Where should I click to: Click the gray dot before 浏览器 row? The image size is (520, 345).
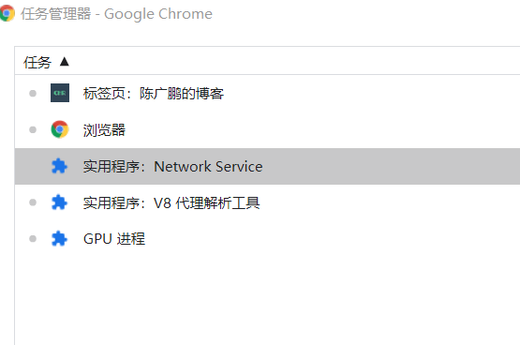pos(33,129)
